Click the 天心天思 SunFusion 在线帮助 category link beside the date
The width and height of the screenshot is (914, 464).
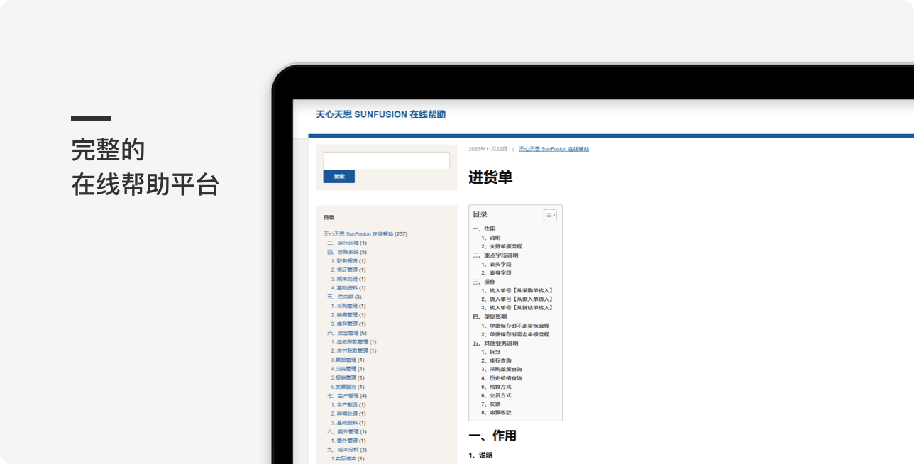[554, 149]
